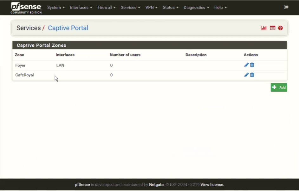Open the View license link
The image size is (299, 191).
click(x=212, y=184)
